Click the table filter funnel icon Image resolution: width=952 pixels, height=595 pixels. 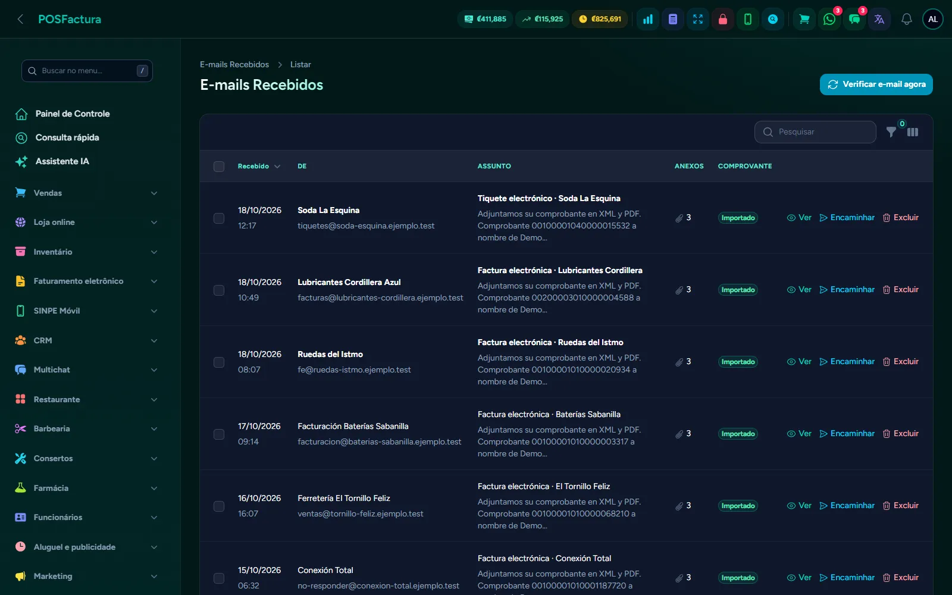891,132
